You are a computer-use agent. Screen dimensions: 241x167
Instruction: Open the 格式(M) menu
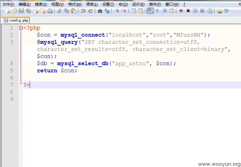(75, 4)
